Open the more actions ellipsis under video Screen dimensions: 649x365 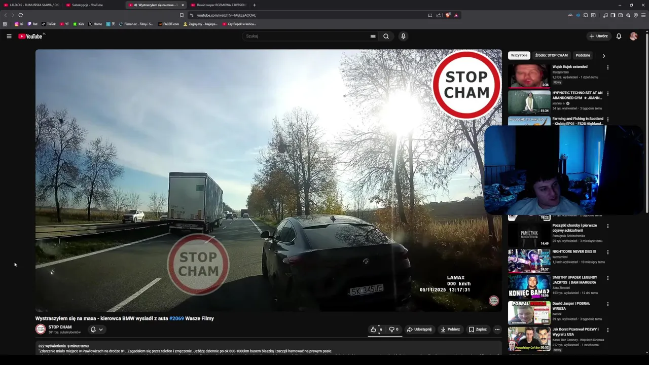coord(497,330)
